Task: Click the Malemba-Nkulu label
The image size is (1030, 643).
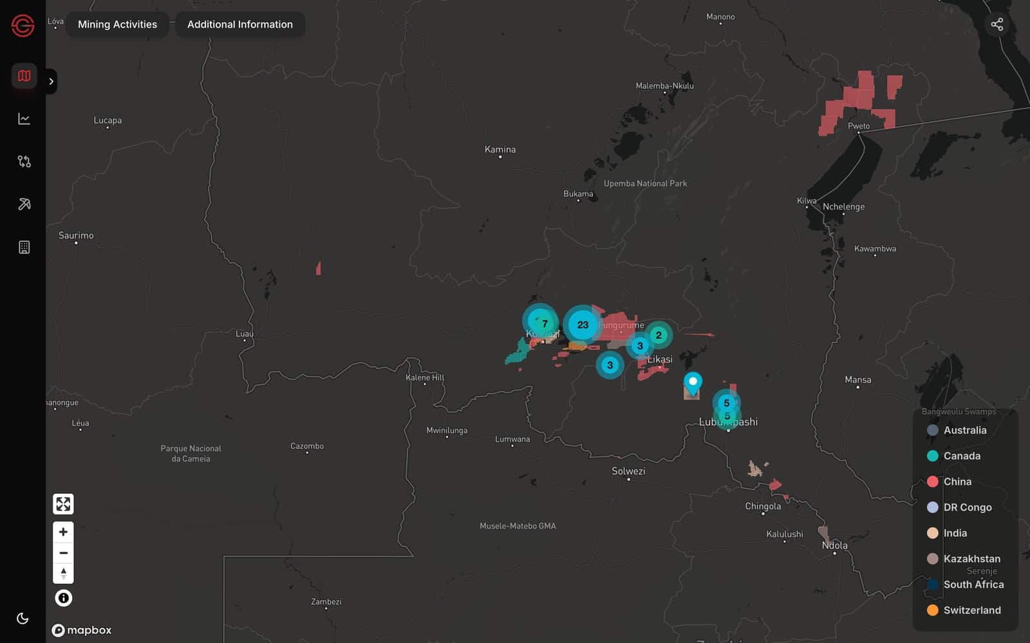Action: (664, 86)
